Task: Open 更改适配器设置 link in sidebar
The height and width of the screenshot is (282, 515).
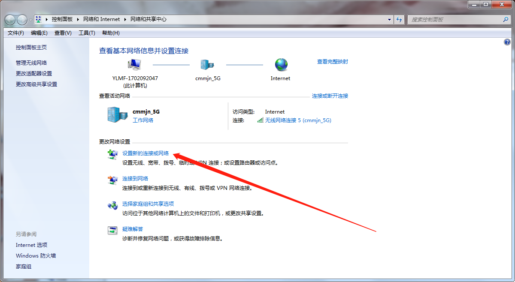Action: tap(34, 74)
